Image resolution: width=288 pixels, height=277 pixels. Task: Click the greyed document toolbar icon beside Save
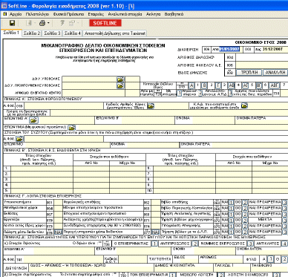click(29, 23)
